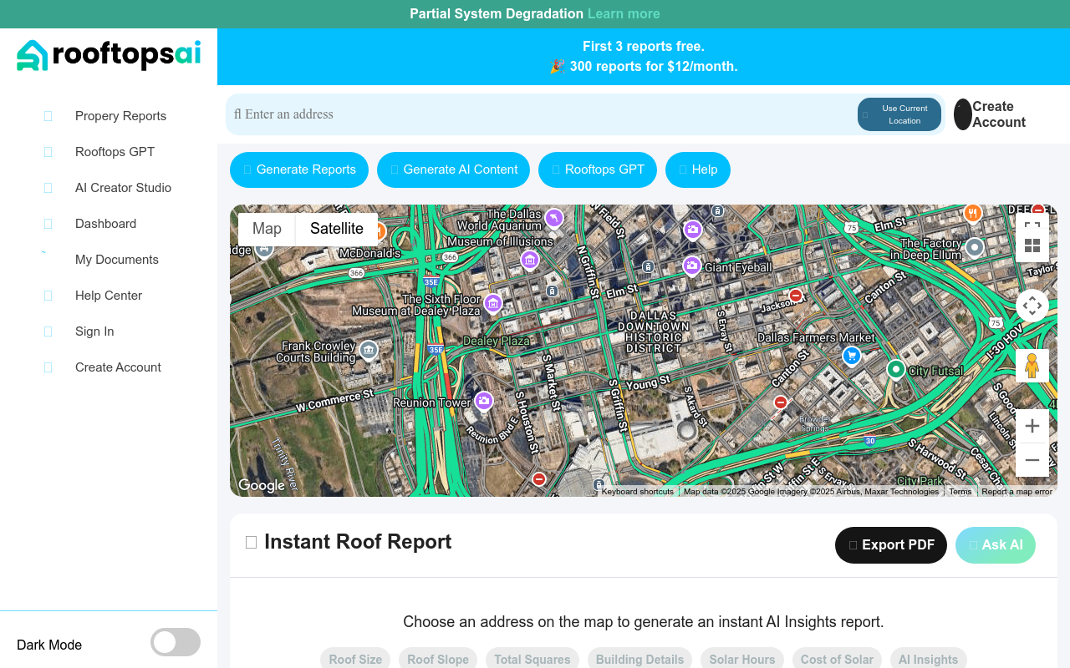Select the Building Details chip
Viewport: 1070px width, 668px height.
[640, 659]
